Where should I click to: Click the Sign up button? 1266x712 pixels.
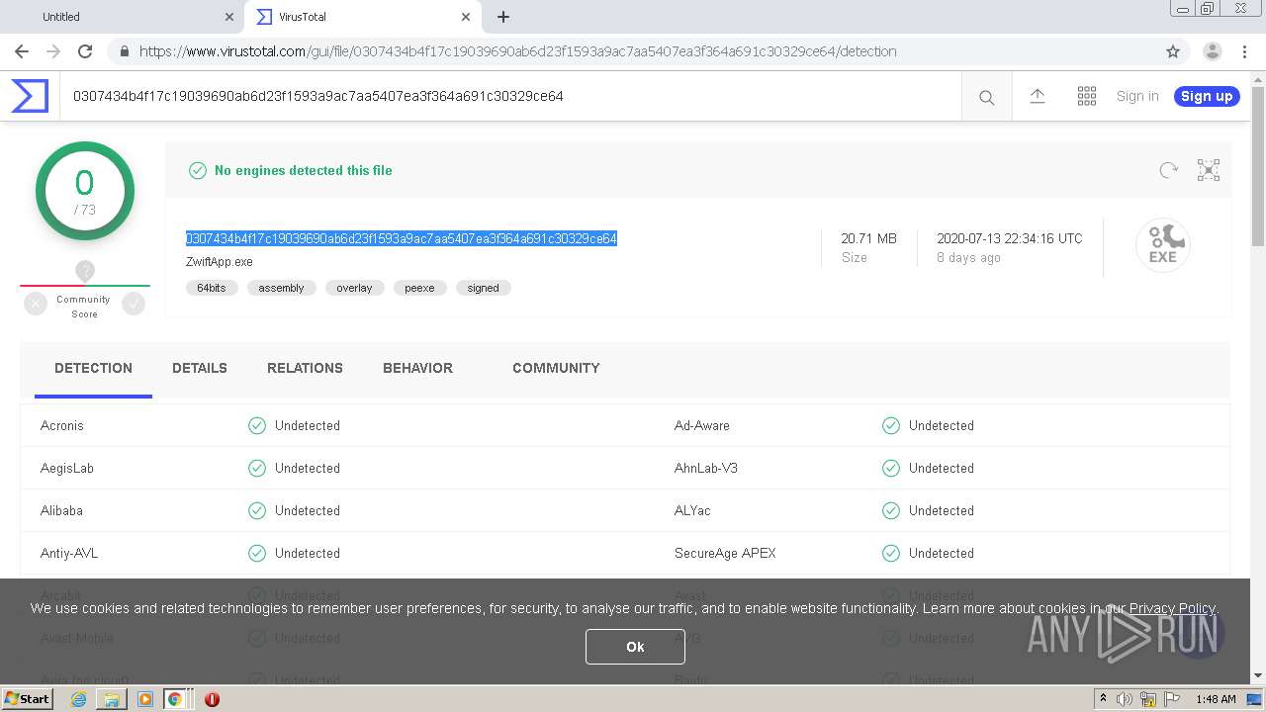pos(1207,96)
